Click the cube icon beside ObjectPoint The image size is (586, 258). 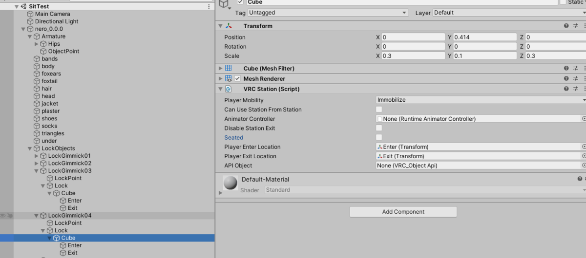pyautogui.click(x=43, y=52)
